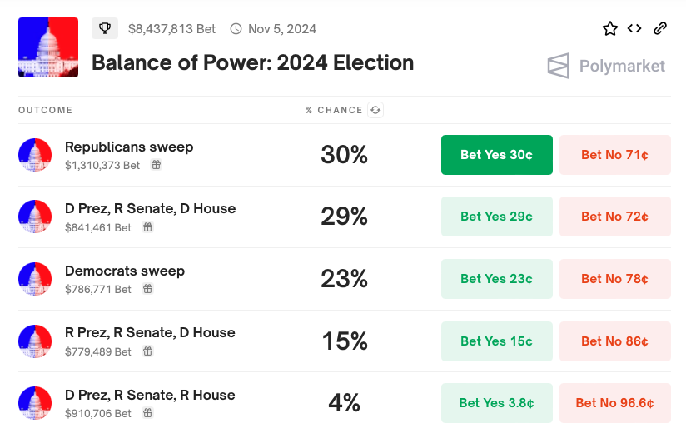Image resolution: width=686 pixels, height=433 pixels.
Task: Click the gift icon under Democrats sweep
Action: [x=147, y=289]
